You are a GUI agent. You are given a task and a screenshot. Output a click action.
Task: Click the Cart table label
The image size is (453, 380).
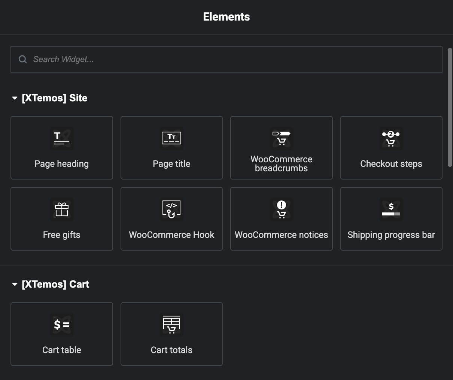62,350
